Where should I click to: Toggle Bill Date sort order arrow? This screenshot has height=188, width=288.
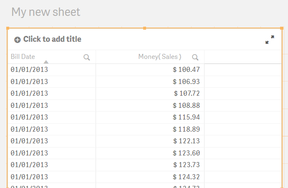click(x=46, y=62)
